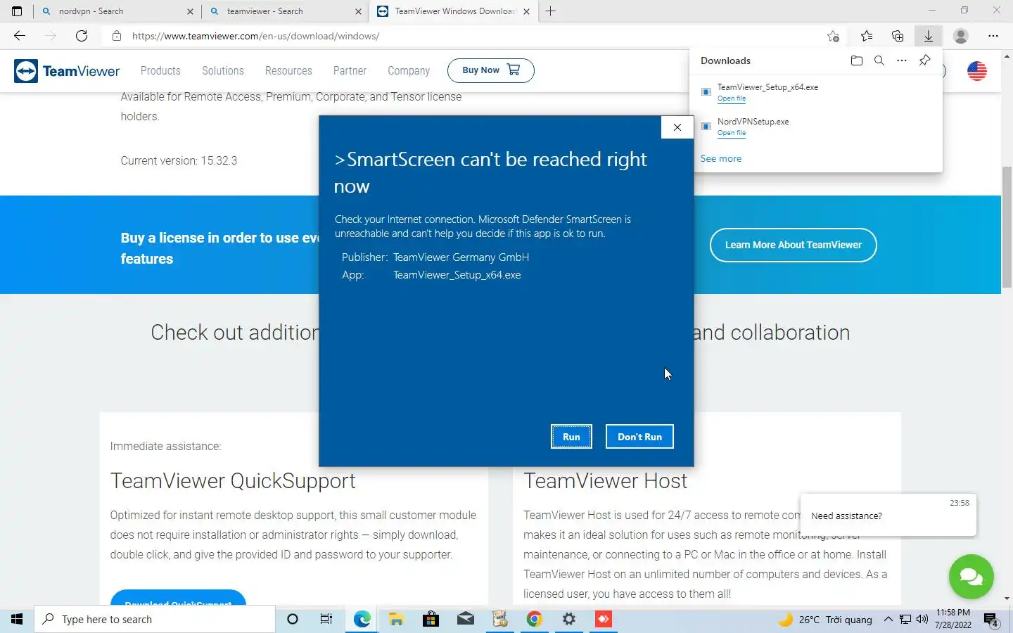Open Microsoft Edge from the taskbar
This screenshot has width=1013, height=633.
point(362,619)
